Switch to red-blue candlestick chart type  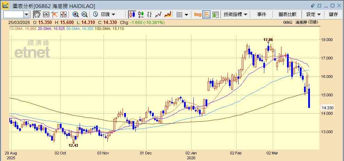[132, 15]
